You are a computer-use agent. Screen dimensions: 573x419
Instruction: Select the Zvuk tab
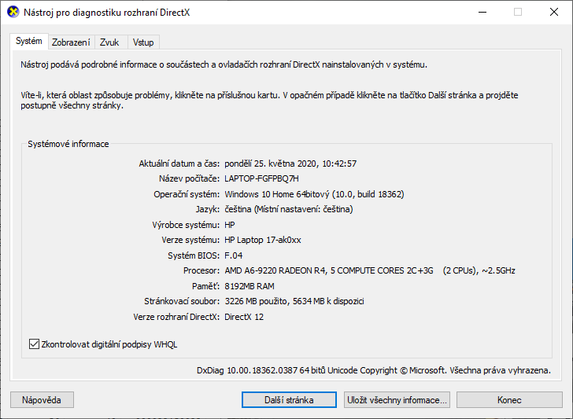pyautogui.click(x=109, y=42)
